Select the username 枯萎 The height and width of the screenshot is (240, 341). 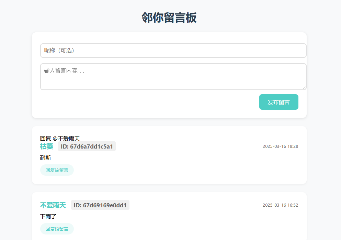47,146
